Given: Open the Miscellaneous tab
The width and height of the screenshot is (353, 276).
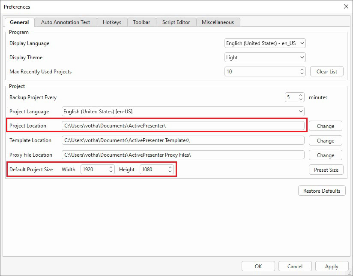Looking at the screenshot, I should click(218, 22).
